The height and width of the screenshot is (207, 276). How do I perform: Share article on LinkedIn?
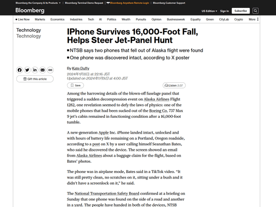(x=35, y=70)
